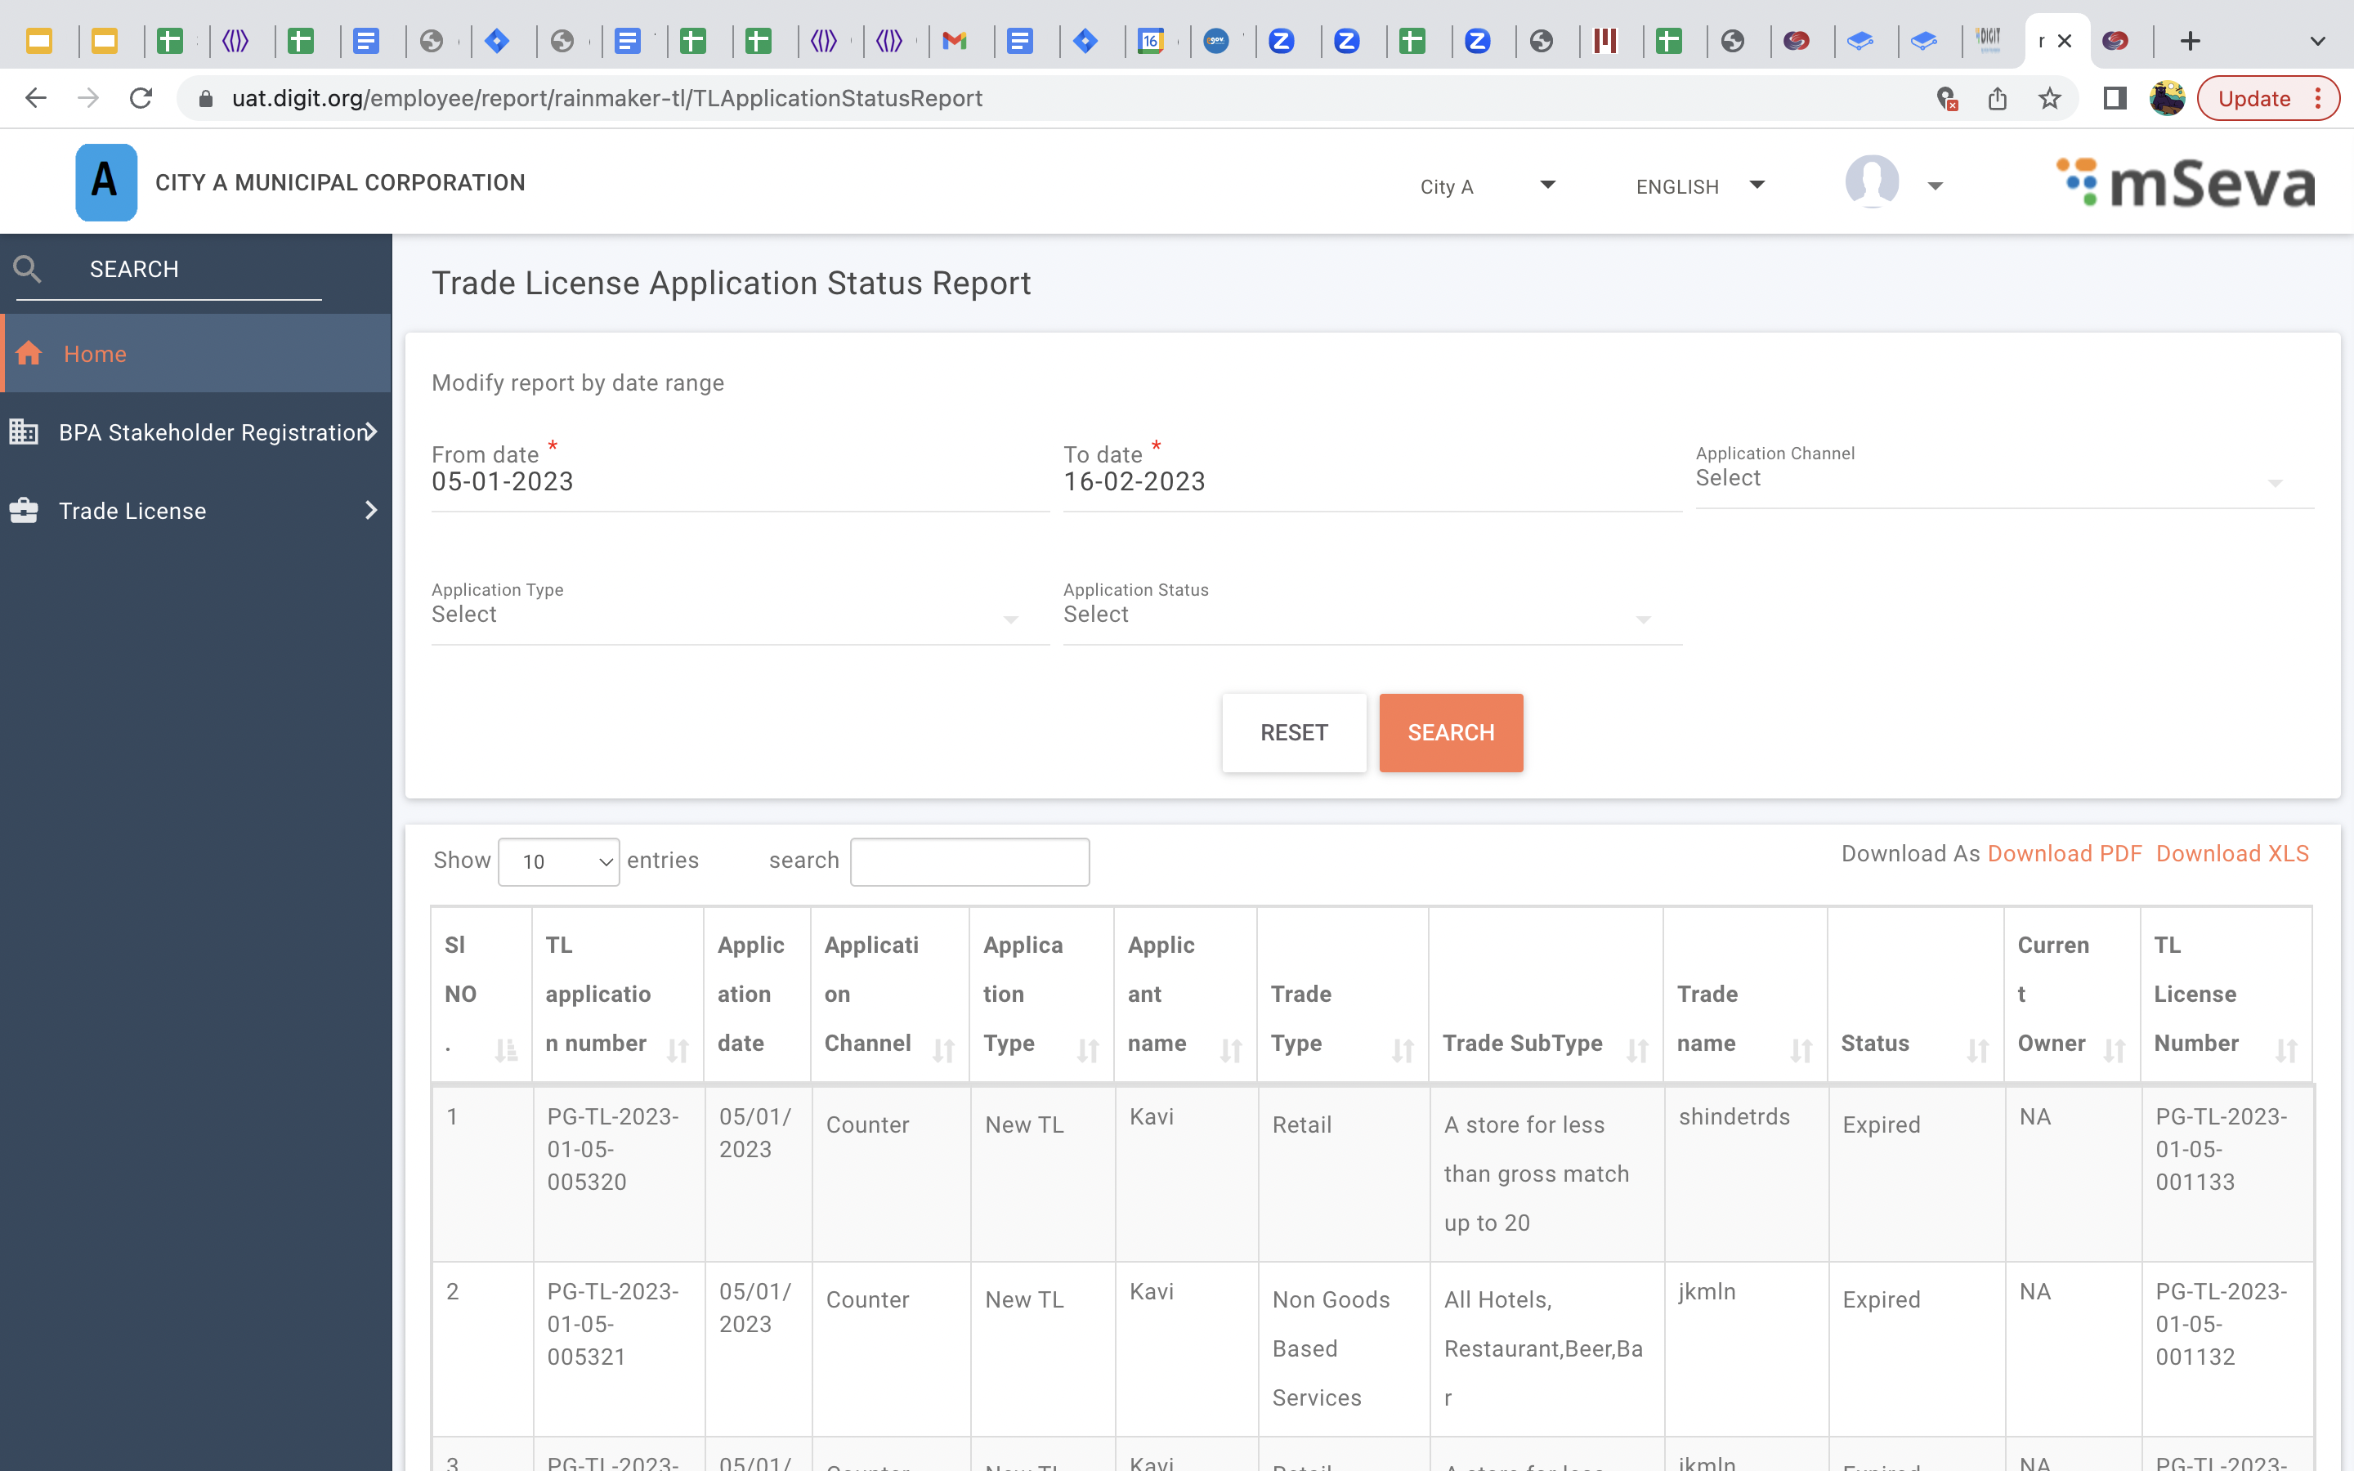Screen dimensions: 2354x1471
Task: Expand Trade License sidebar menu
Action: pyautogui.click(x=370, y=511)
